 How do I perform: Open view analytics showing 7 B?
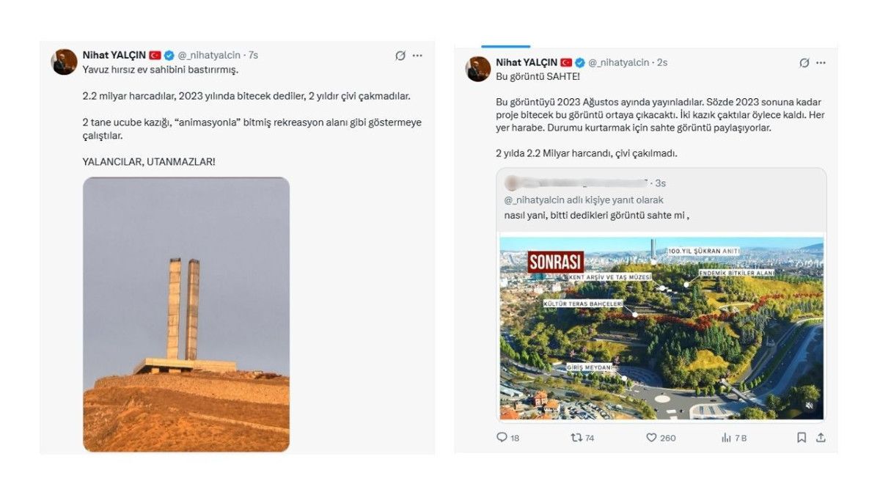(726, 438)
